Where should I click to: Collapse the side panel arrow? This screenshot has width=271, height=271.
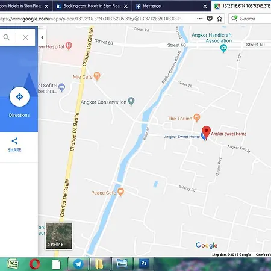tap(42, 37)
